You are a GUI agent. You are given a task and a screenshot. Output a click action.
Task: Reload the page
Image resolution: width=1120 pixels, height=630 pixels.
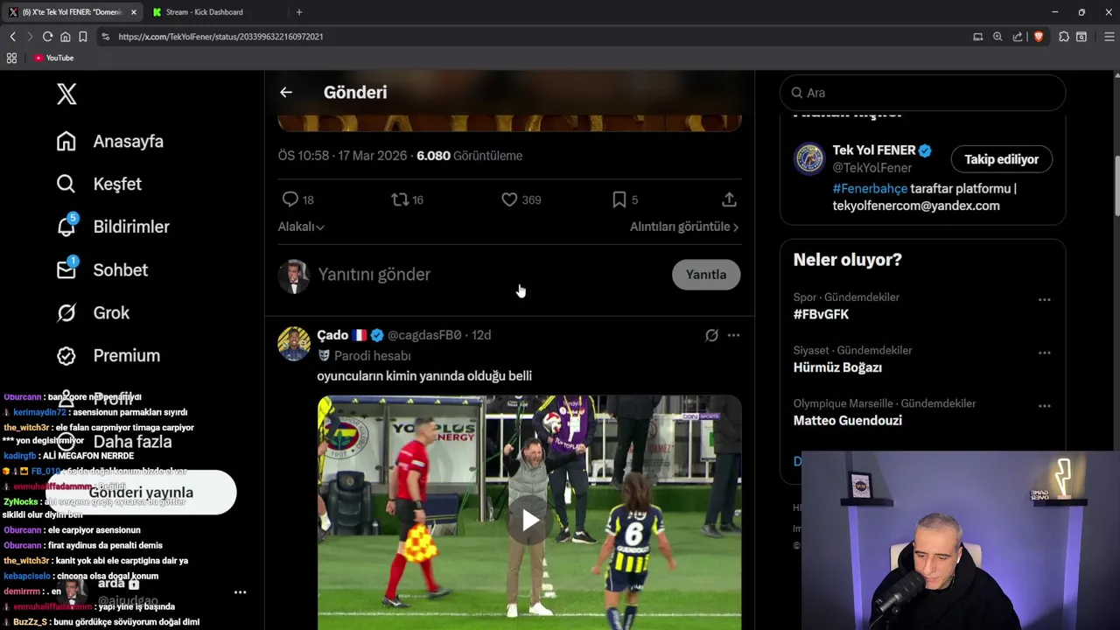[x=47, y=37]
